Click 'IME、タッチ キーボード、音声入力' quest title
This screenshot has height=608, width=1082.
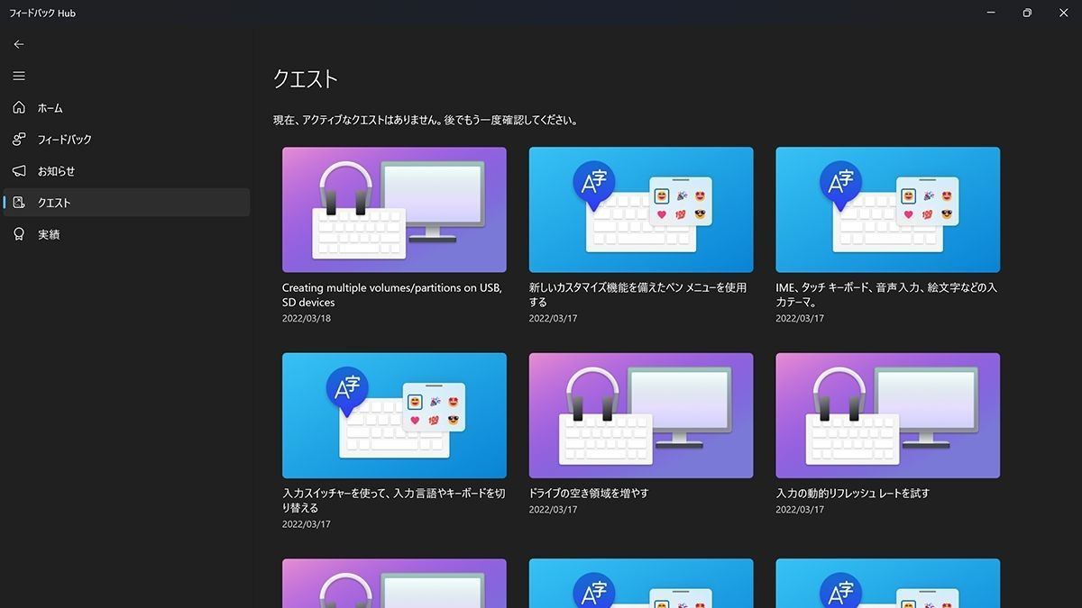[x=886, y=295]
